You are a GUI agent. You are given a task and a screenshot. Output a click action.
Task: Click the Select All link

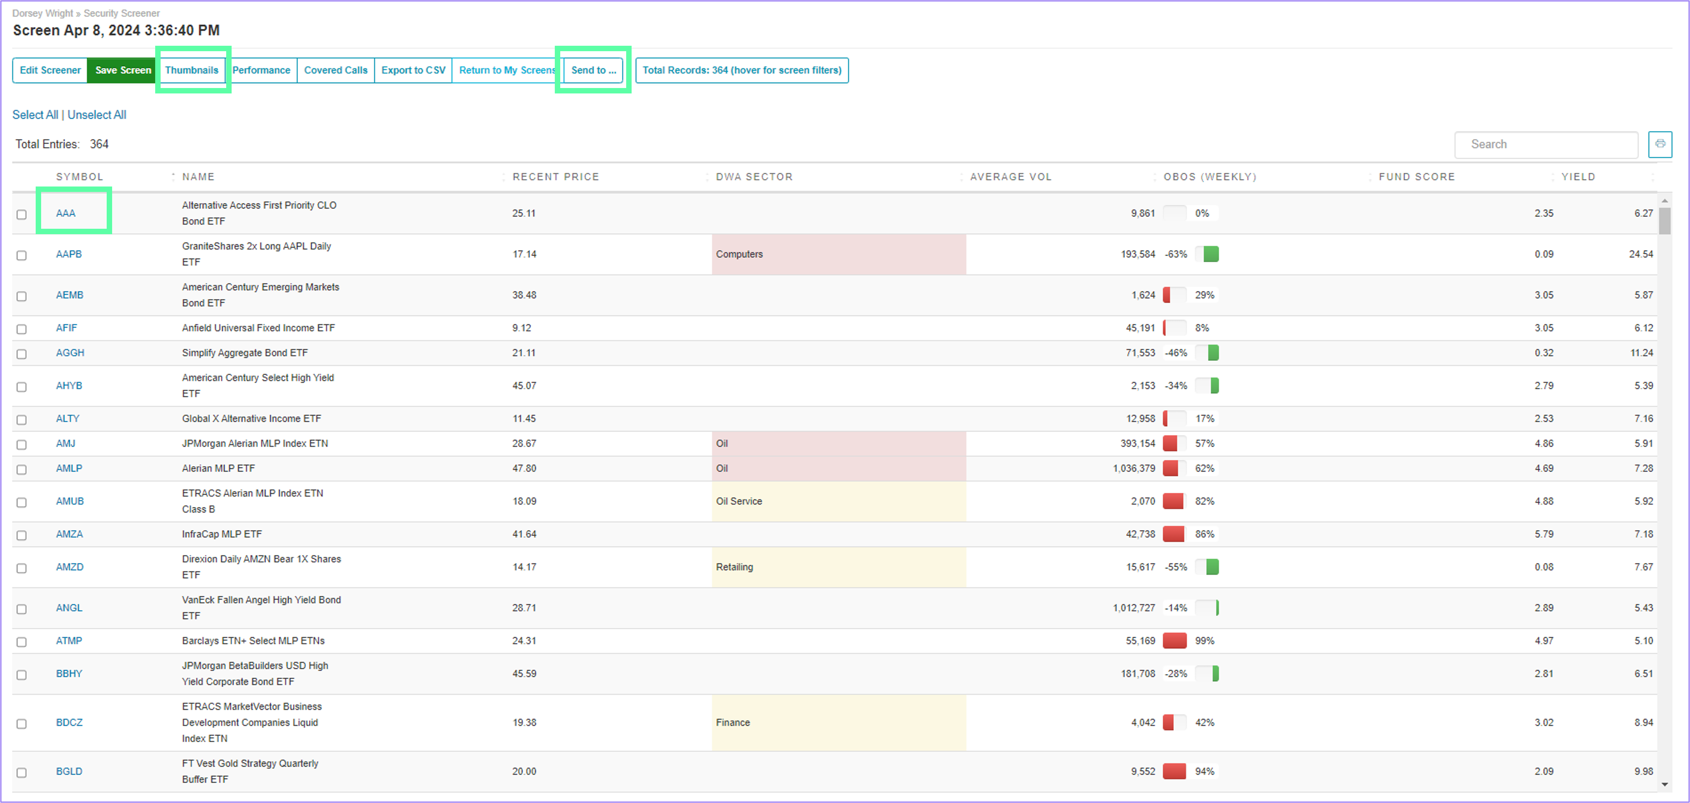coord(35,115)
